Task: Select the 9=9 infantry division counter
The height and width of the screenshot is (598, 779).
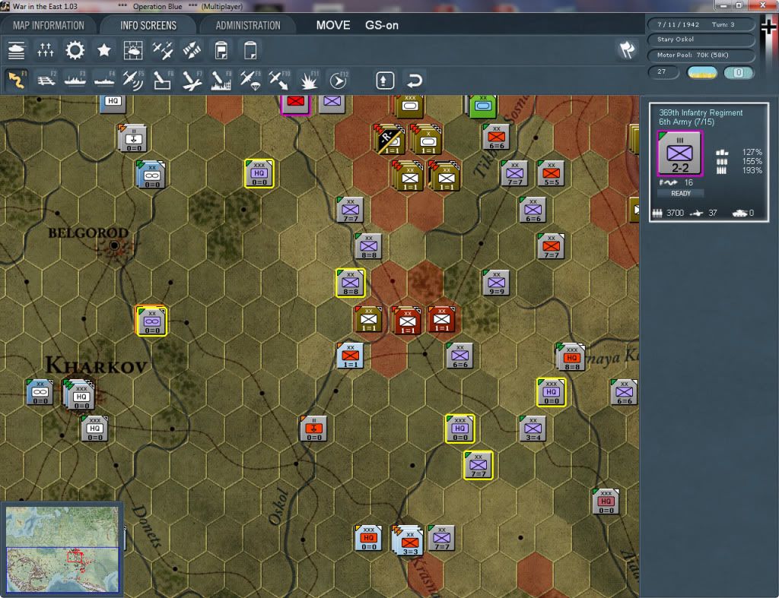Action: [x=496, y=283]
